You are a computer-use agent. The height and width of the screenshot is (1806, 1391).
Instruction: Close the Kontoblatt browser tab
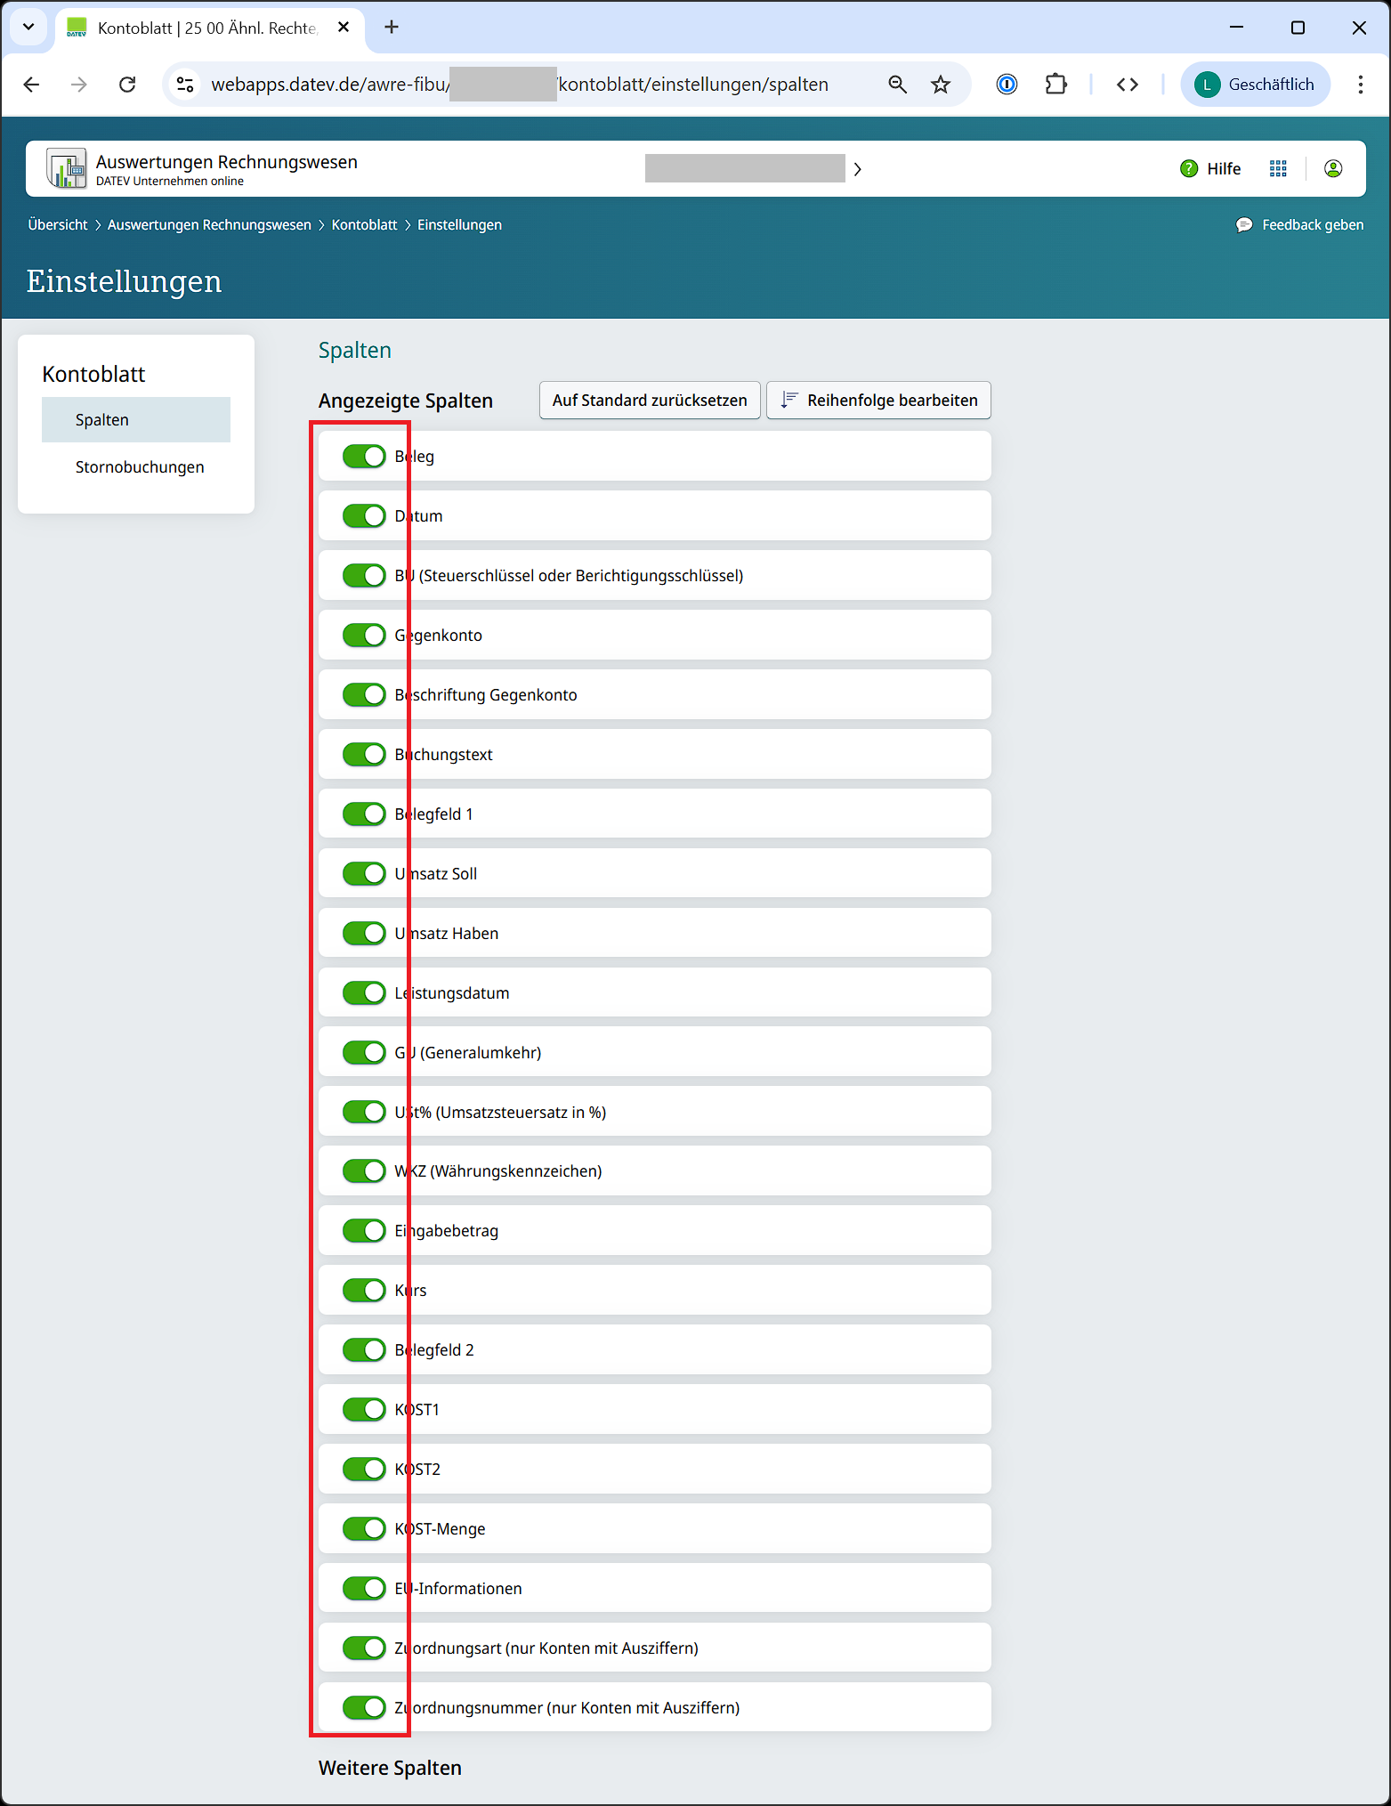344,28
